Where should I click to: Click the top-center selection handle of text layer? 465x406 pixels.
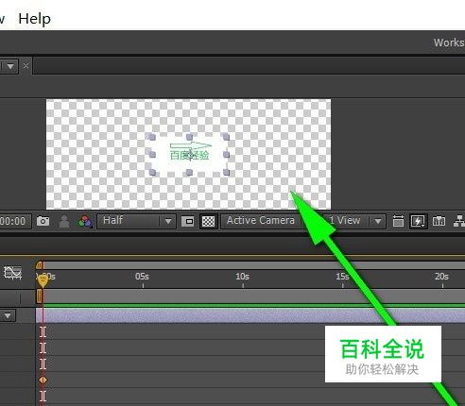pyautogui.click(x=189, y=137)
